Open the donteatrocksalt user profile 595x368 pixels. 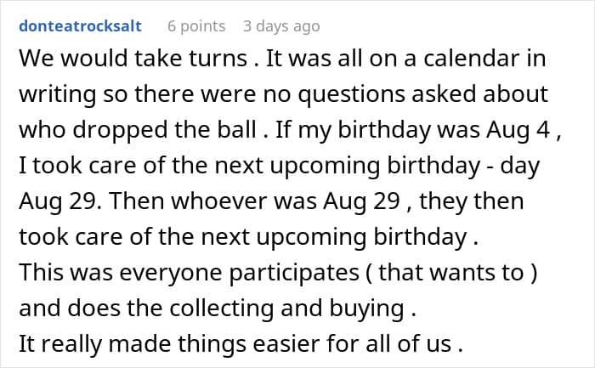coord(80,25)
